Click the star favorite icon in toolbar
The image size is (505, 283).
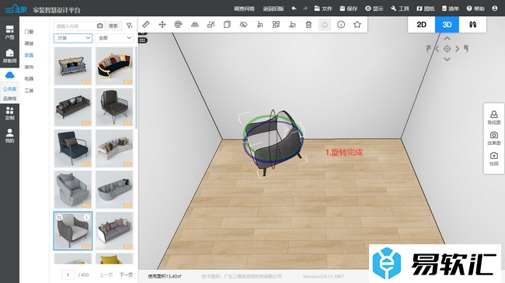coord(357,25)
